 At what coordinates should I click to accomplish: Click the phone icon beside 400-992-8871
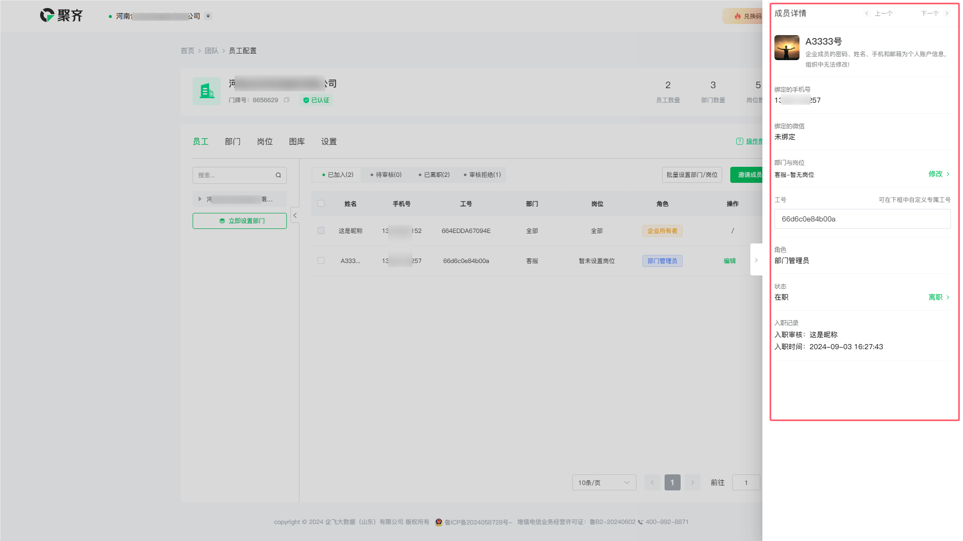point(640,522)
